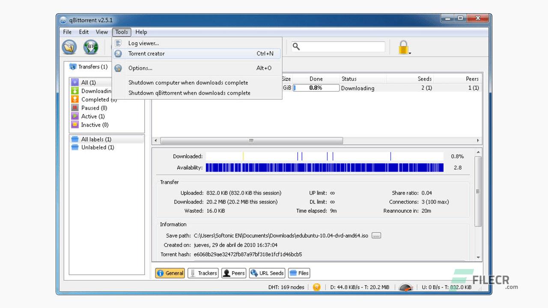Click the red Paused filter icon
The width and height of the screenshot is (548, 308).
75,108
